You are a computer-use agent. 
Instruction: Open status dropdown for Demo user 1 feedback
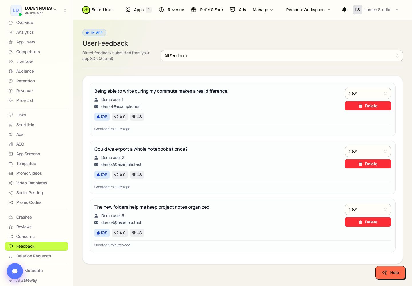(x=368, y=93)
